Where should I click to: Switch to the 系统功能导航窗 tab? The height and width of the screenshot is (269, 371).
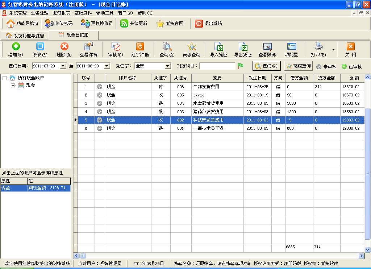click(25, 36)
